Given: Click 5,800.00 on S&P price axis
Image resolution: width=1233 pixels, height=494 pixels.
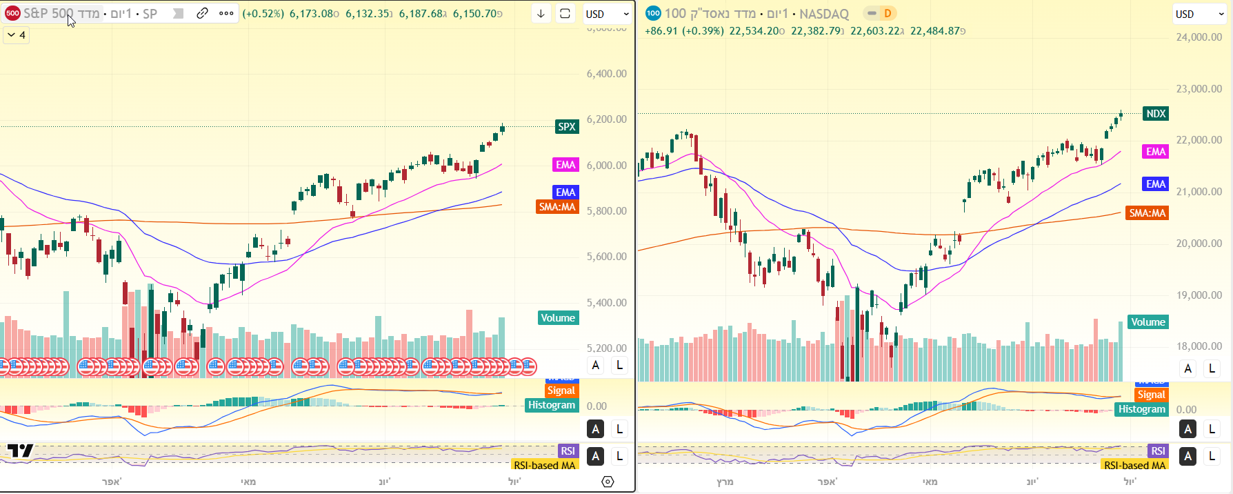Looking at the screenshot, I should (607, 210).
